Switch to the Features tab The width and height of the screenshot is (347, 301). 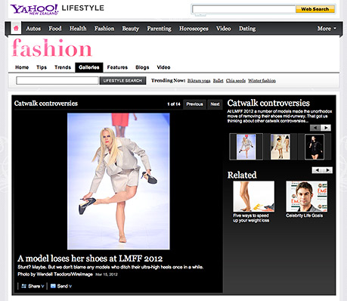117,67
